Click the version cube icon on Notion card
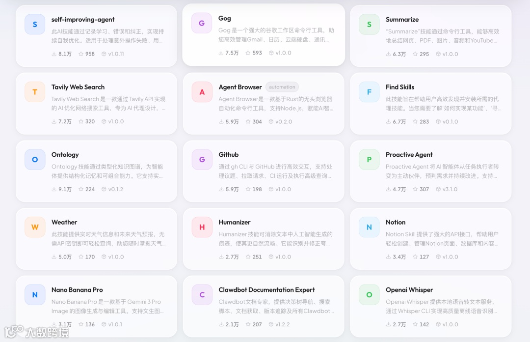This screenshot has height=342, width=530. [438, 256]
